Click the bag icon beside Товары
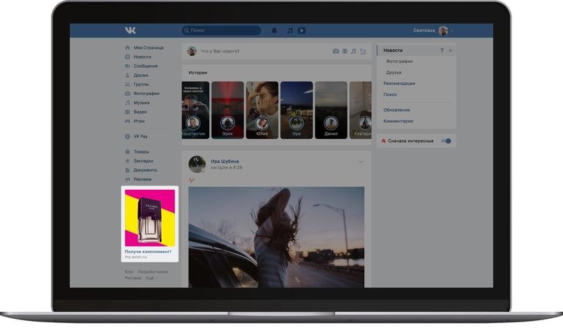The width and height of the screenshot is (563, 330). [x=128, y=151]
